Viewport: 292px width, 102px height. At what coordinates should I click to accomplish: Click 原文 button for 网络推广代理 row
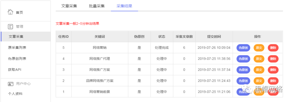tap(259, 59)
